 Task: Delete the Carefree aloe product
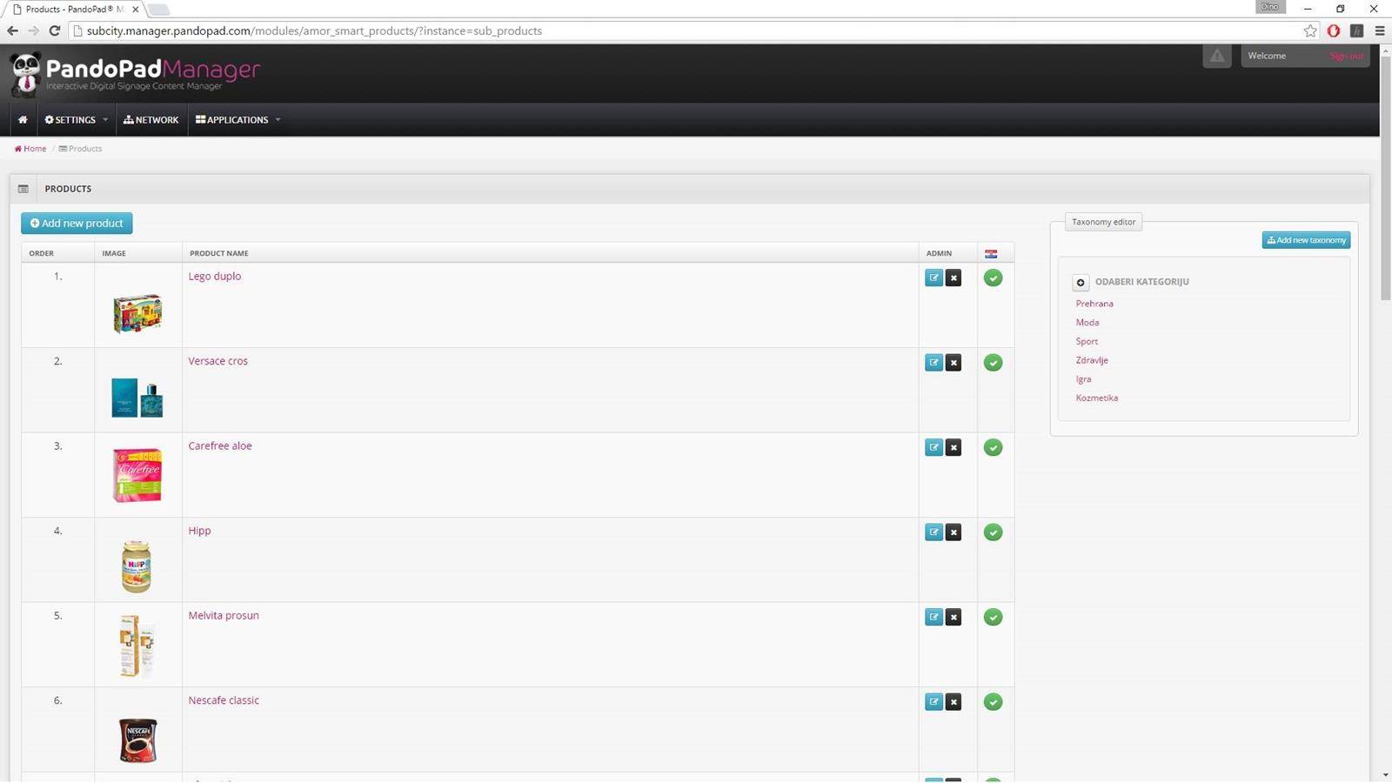[954, 447]
